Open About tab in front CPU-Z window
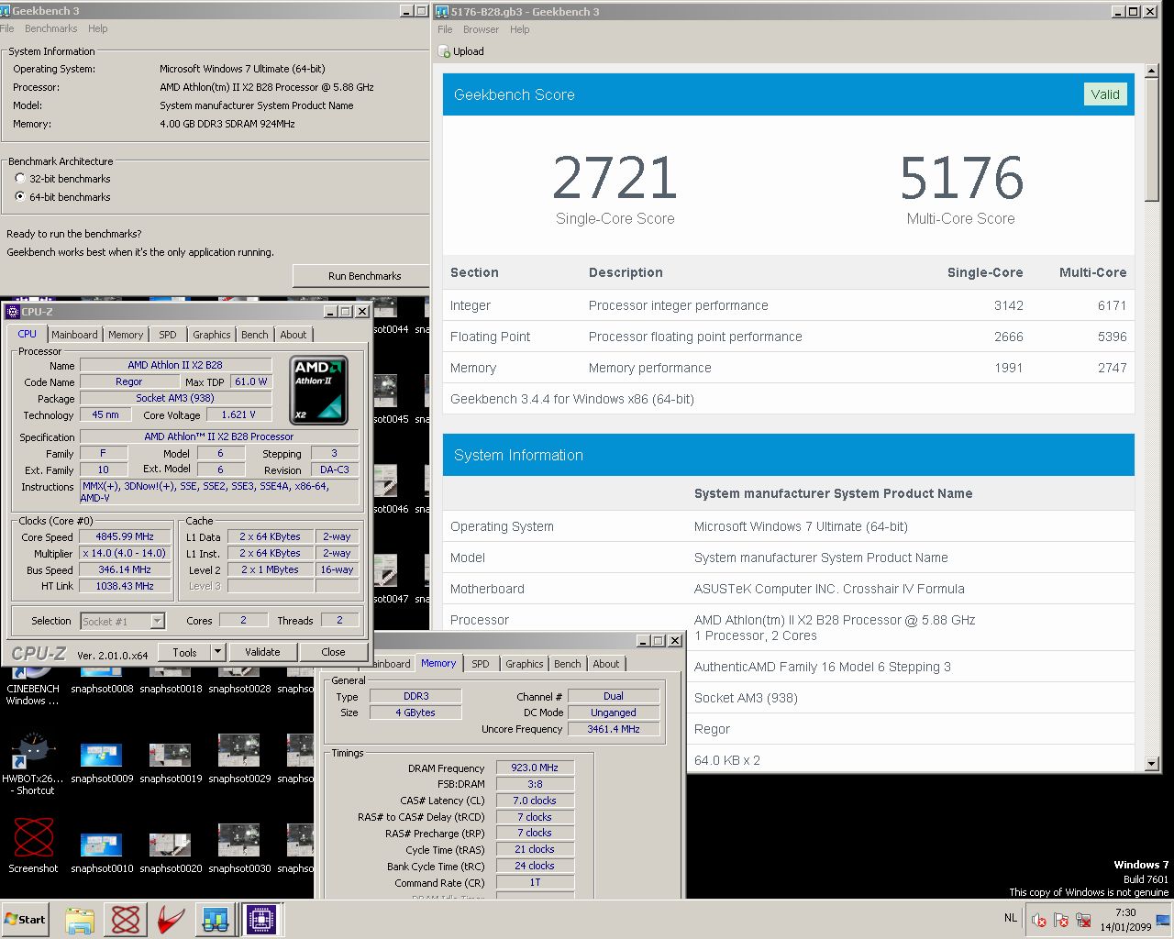 [x=293, y=335]
